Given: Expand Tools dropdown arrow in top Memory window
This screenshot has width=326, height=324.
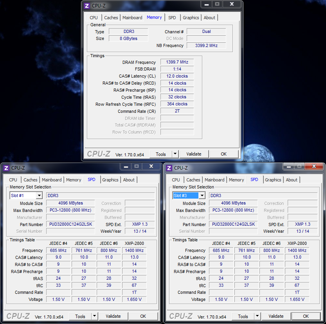Looking at the screenshot, I should click(175, 154).
